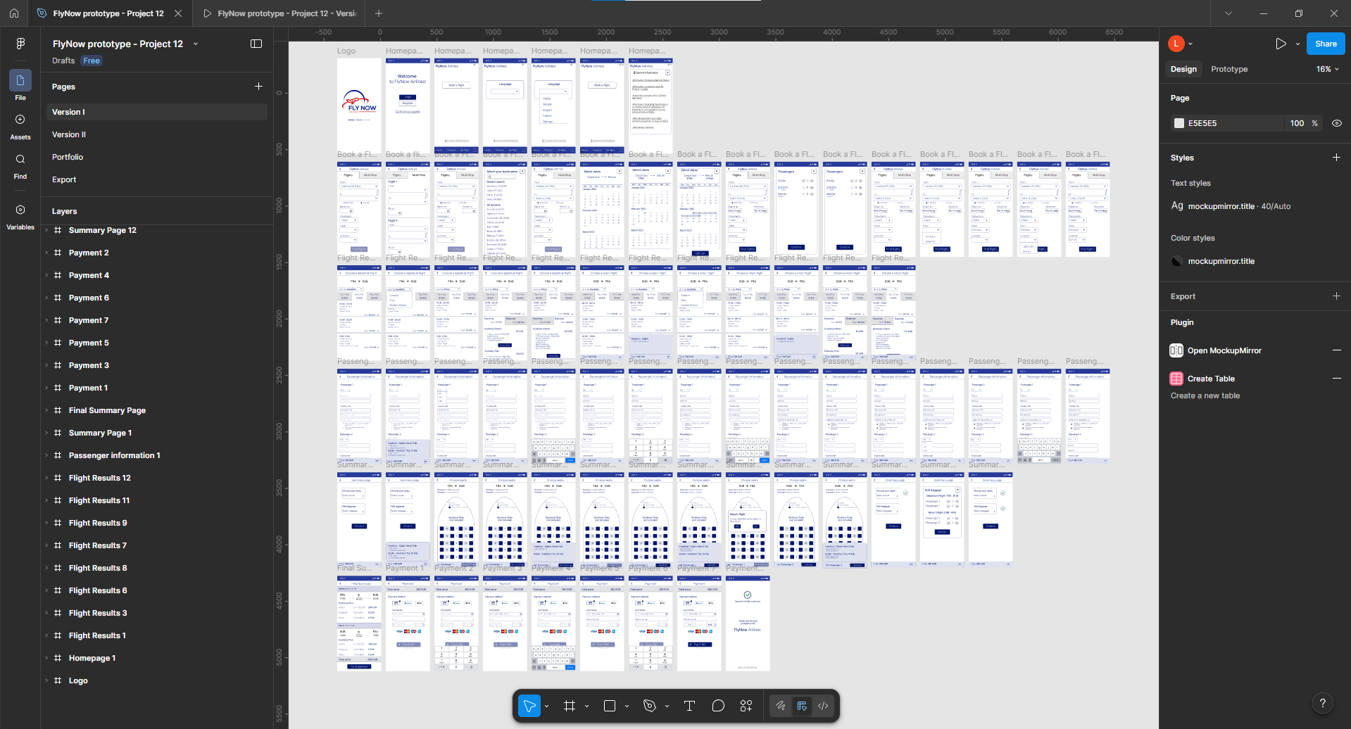The width and height of the screenshot is (1351, 729).
Task: Select the Frame tool in toolbar
Action: pos(570,706)
